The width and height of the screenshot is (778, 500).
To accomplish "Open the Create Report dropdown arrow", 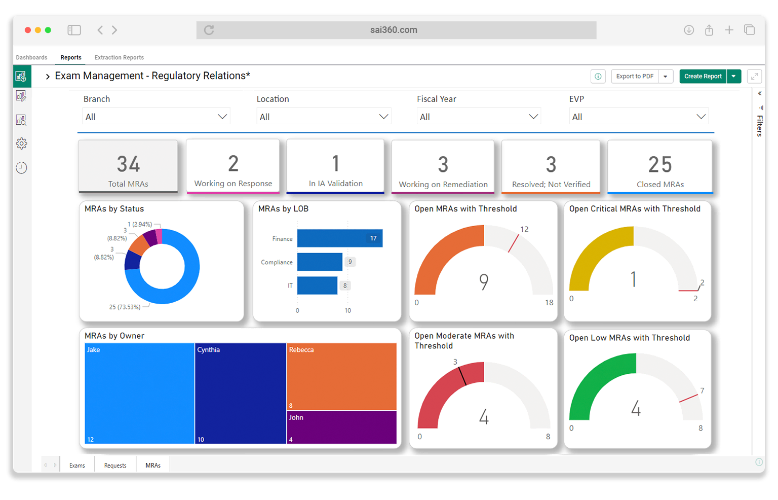I will (733, 76).
